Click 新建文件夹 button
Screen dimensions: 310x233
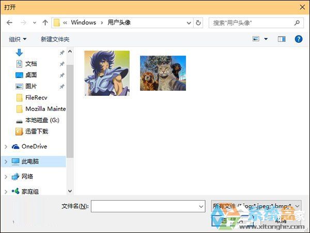tap(55, 39)
